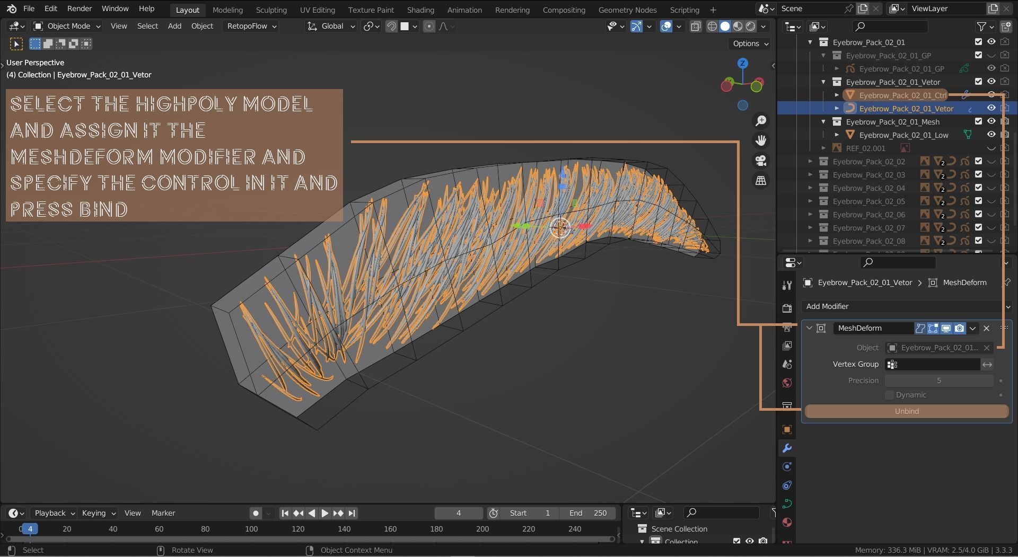Invert the vertex group arrows button
The height and width of the screenshot is (557, 1018).
987,364
